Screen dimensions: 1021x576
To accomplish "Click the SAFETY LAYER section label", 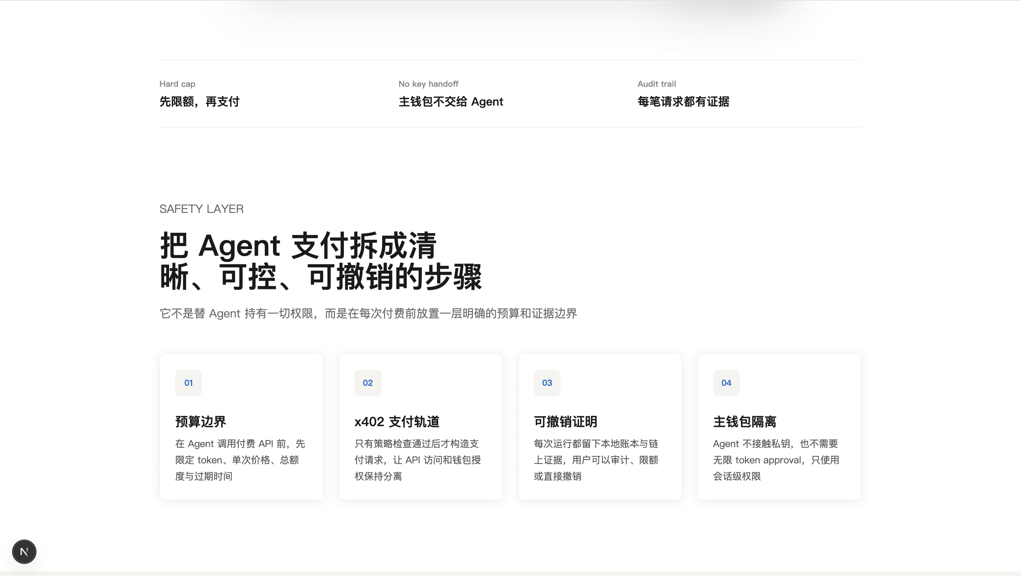I will tap(201, 209).
